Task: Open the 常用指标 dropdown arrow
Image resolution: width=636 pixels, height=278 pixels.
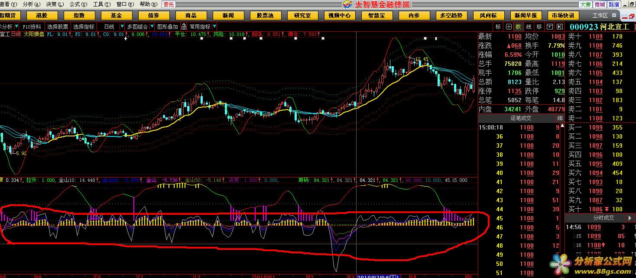Action: click(214, 26)
